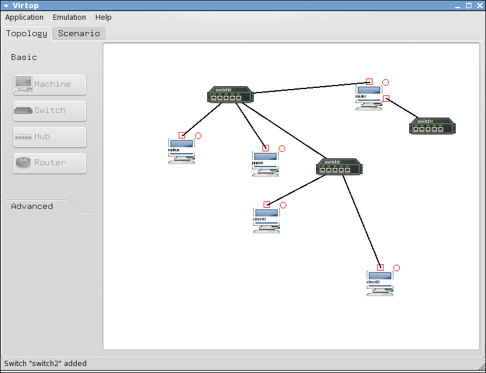Select the switch1 device icon
Screen dimensions: 486x373
click(432, 126)
